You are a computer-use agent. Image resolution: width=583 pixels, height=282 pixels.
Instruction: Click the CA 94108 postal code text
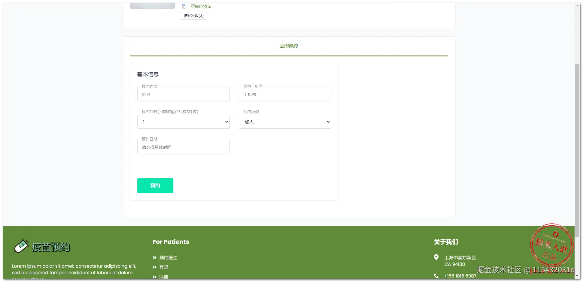tap(455, 264)
